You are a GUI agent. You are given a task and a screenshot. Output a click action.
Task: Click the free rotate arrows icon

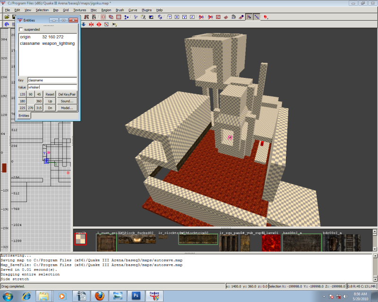160,17
